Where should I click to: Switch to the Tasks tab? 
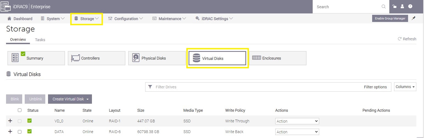click(x=40, y=40)
